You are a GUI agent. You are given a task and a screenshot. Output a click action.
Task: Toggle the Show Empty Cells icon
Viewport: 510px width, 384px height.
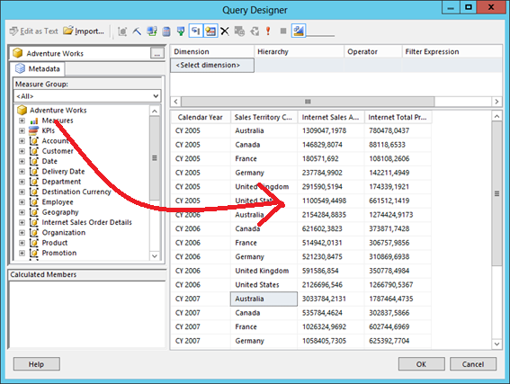click(181, 31)
